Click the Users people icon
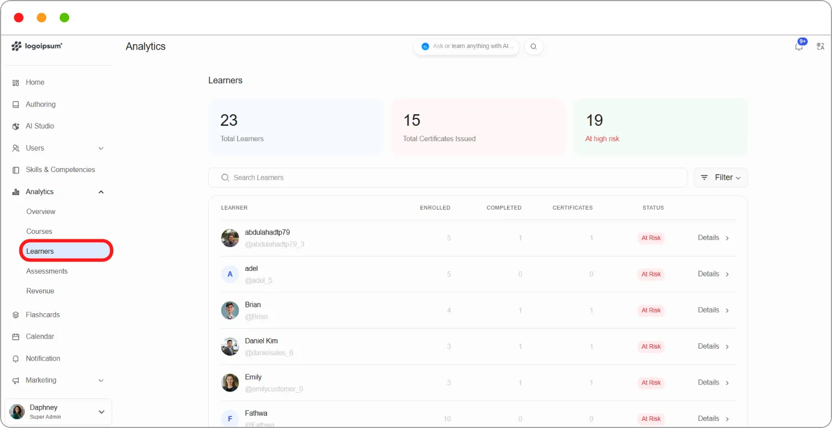 pyautogui.click(x=15, y=148)
